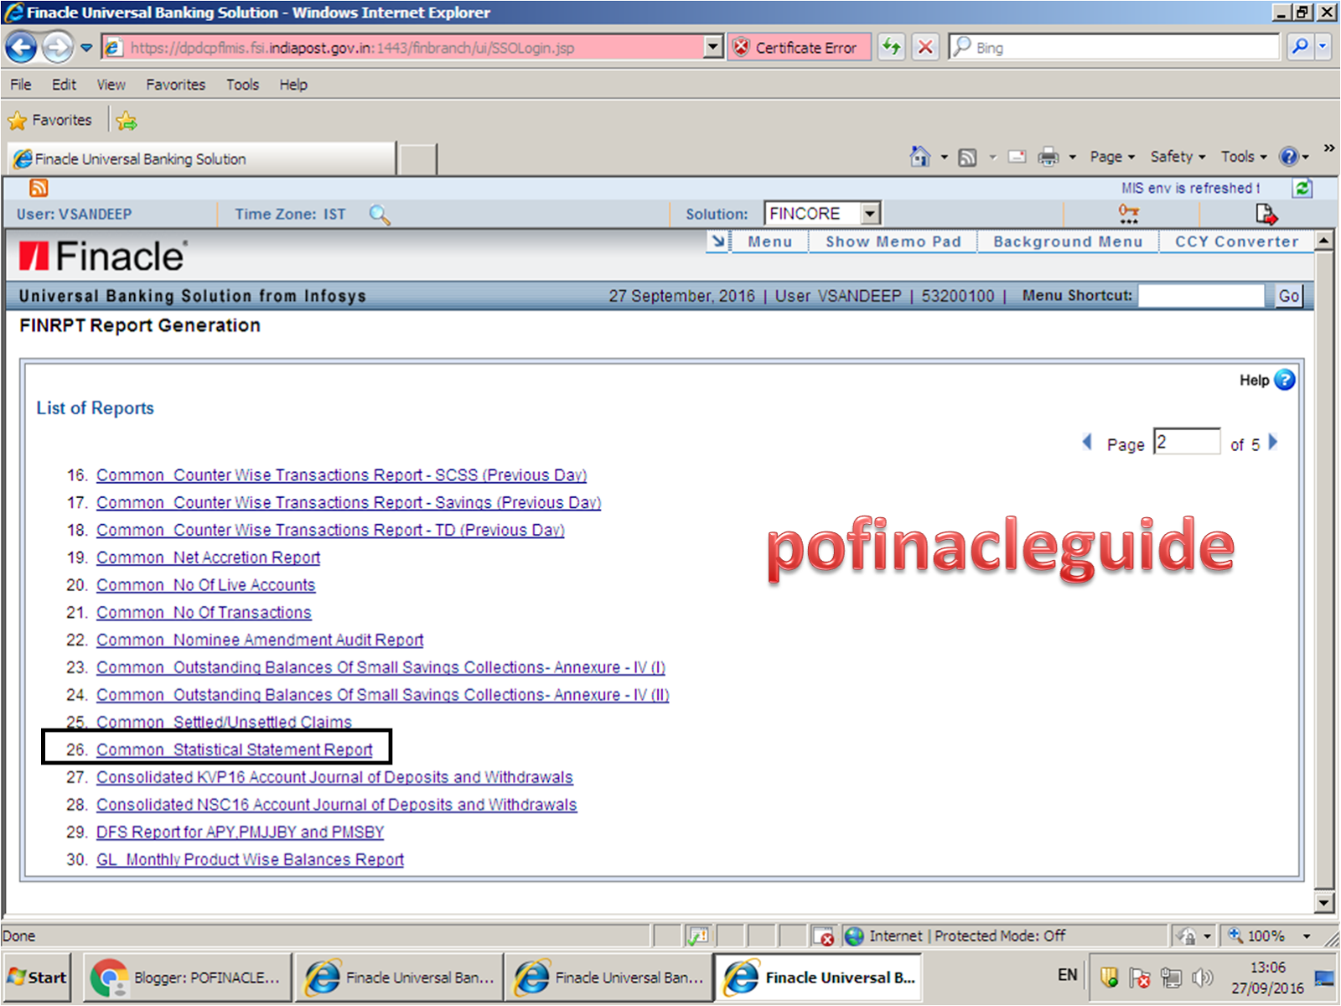This screenshot has height=1006, width=1341.
Task: Click the blue Help question mark in report panel
Action: tap(1285, 380)
